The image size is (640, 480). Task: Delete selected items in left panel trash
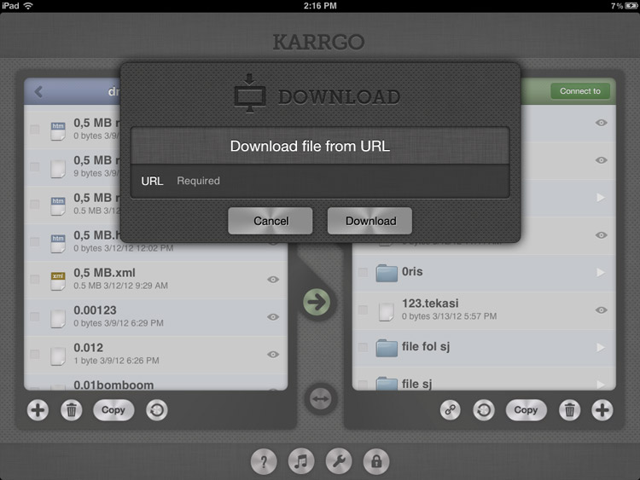pos(72,410)
